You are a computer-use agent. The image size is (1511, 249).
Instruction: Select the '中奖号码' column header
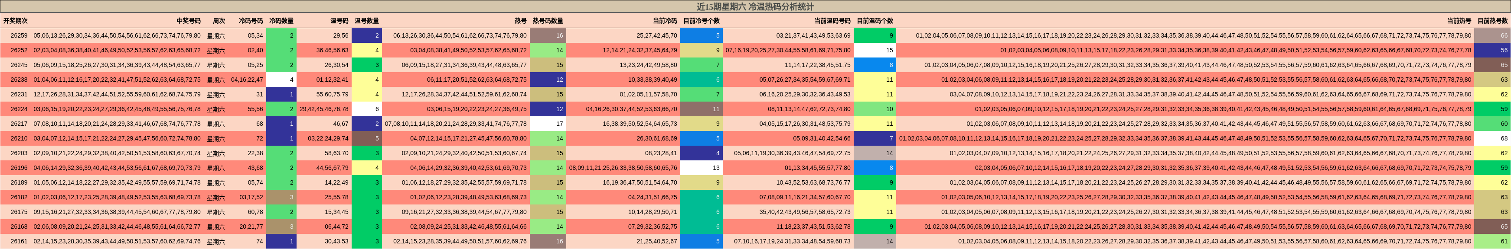tap(188, 20)
